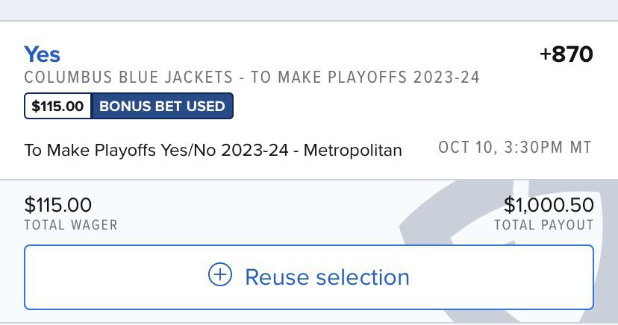
Task: Click the gray divider strip above the bet card
Action: click(309, 10)
